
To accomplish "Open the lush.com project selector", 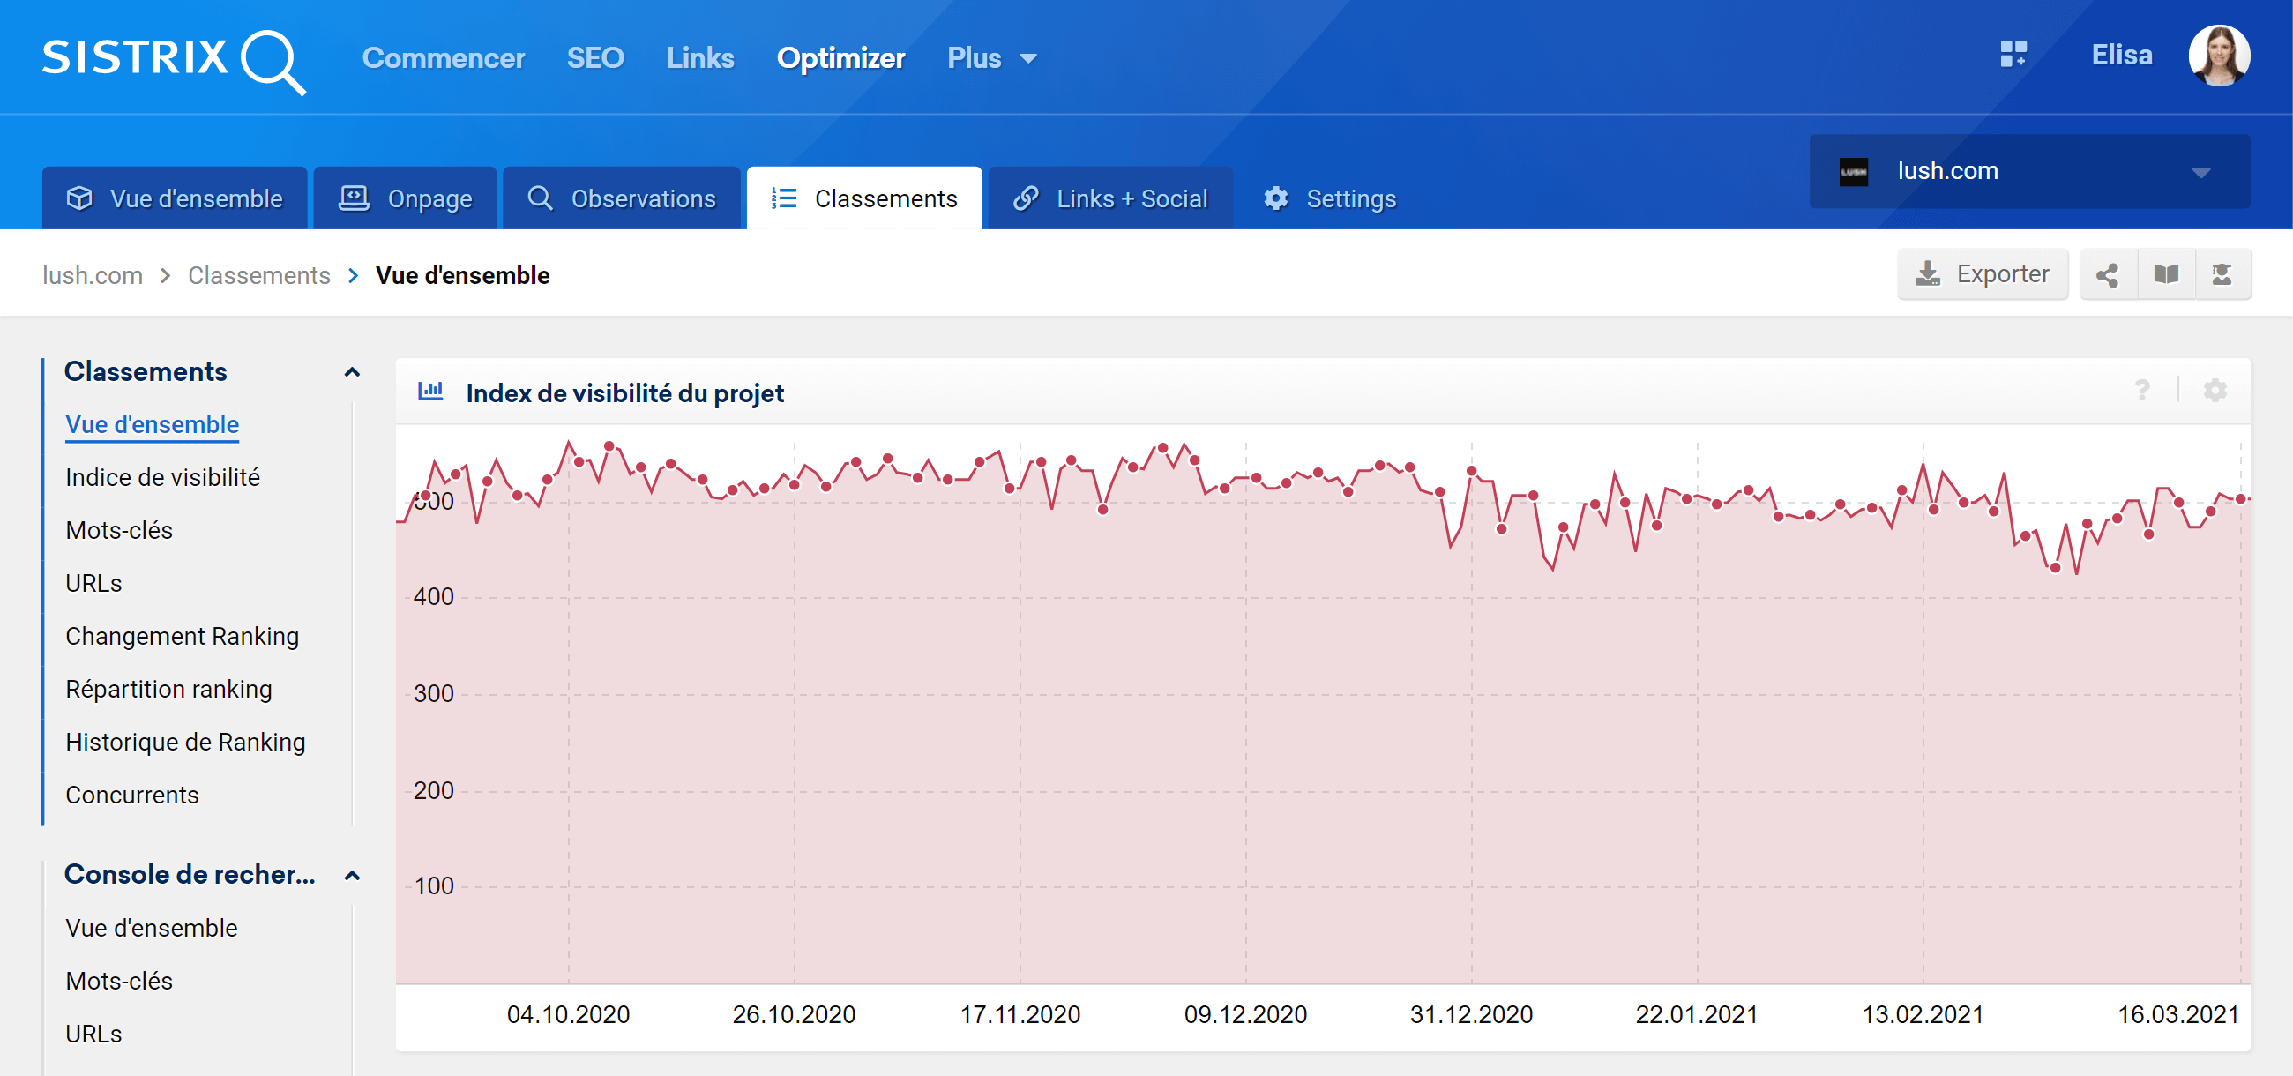I will pos(2028,171).
